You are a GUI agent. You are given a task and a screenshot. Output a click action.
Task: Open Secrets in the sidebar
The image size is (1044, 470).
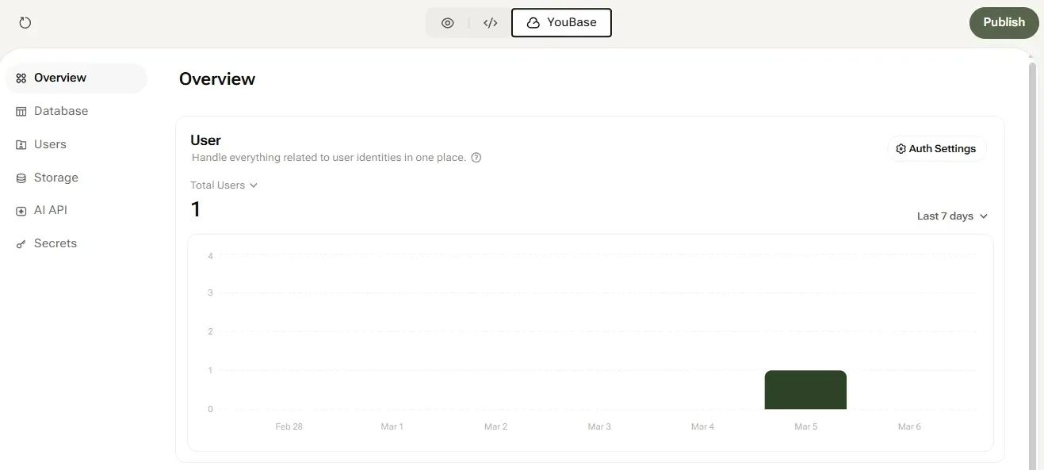pyautogui.click(x=76, y=243)
